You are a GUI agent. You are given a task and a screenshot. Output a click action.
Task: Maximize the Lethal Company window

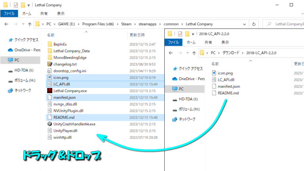pos(291,5)
